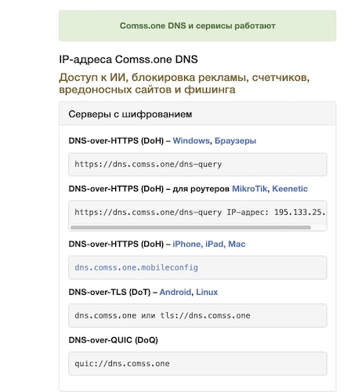Click the Серверы с шифрованием panel header

coord(197,114)
